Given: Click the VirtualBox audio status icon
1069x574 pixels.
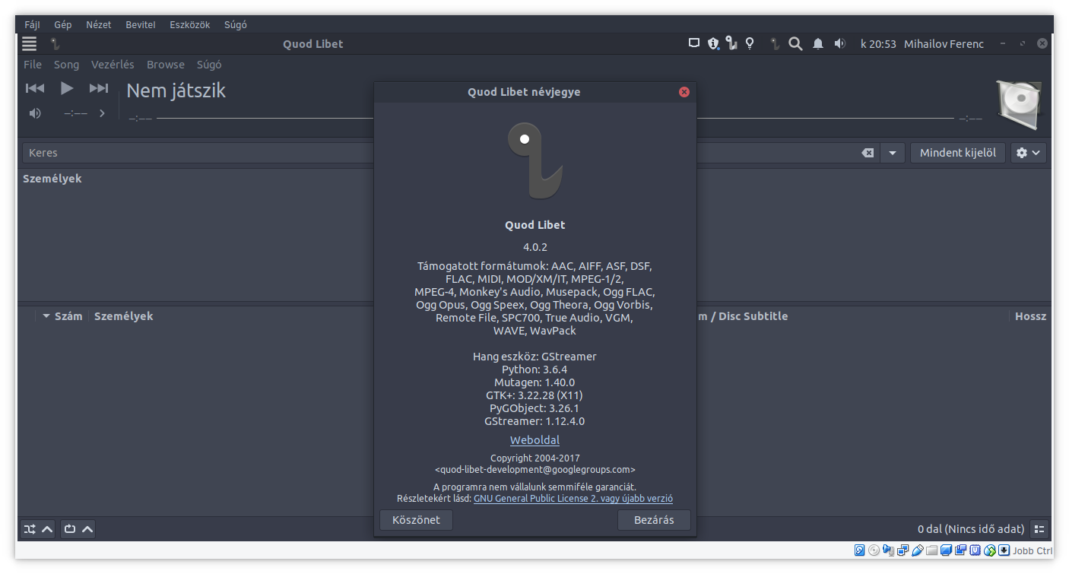Looking at the screenshot, I should 888,550.
